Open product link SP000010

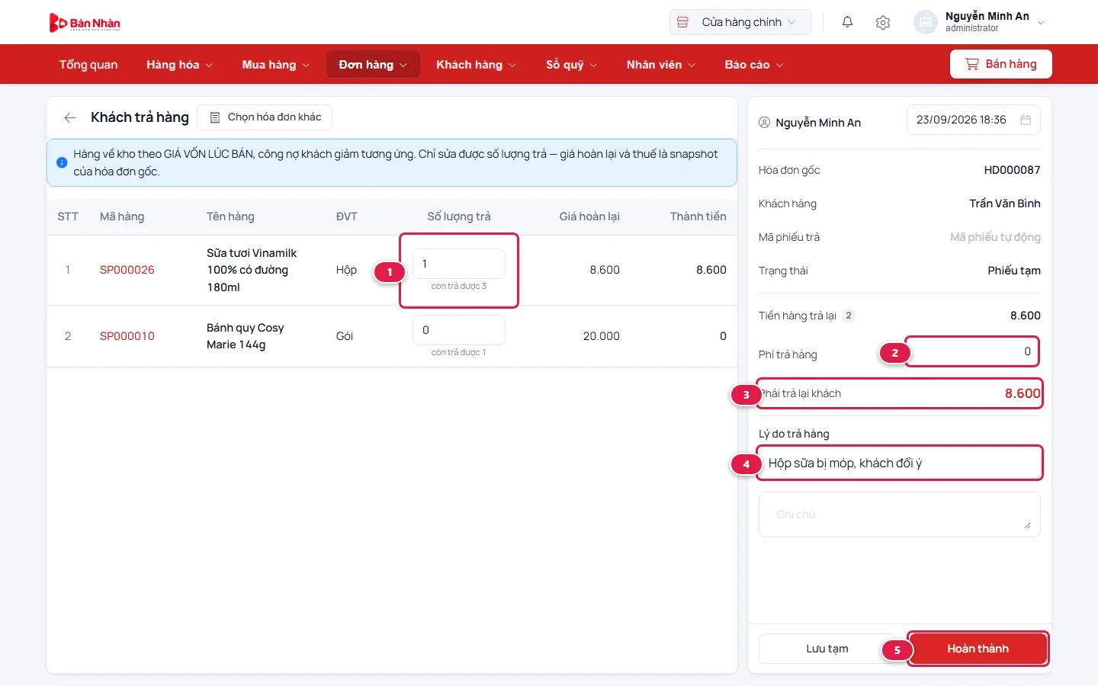coord(127,336)
